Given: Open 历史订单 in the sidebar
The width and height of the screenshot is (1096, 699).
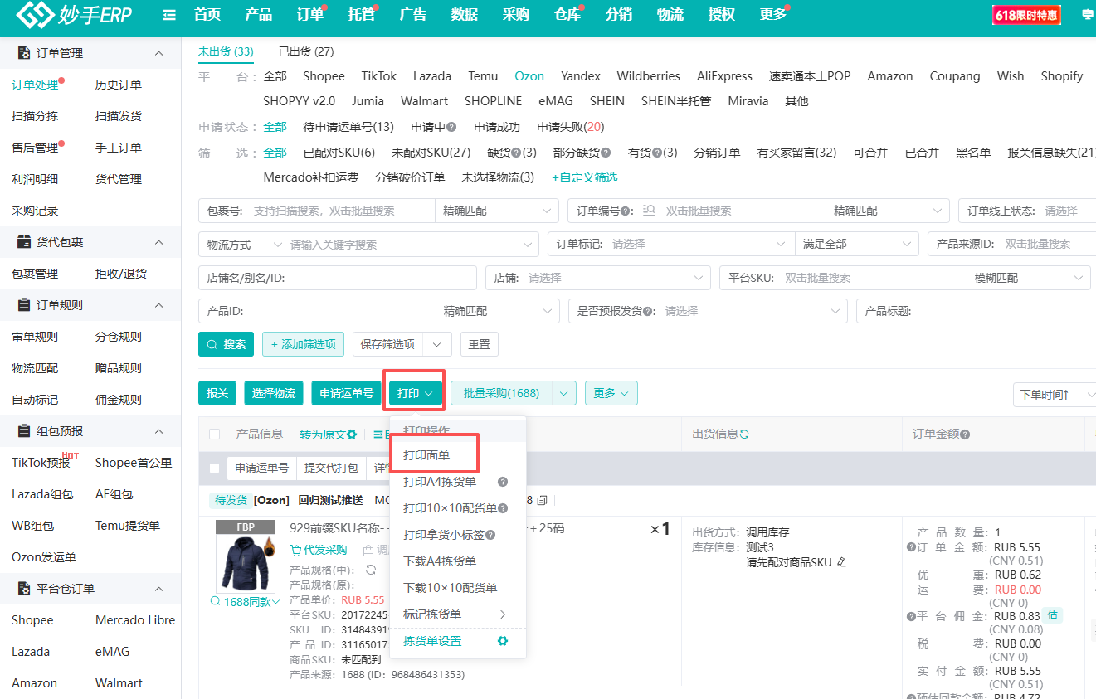Looking at the screenshot, I should tap(119, 85).
